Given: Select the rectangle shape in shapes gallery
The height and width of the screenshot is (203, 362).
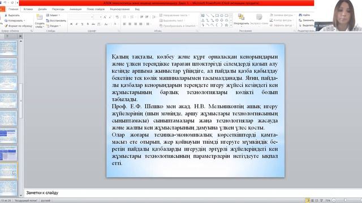Looking at the screenshot, I should tap(217, 16).
